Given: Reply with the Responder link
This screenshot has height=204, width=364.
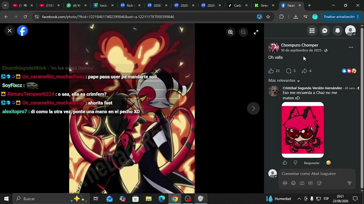Looking at the screenshot, I should (312, 163).
